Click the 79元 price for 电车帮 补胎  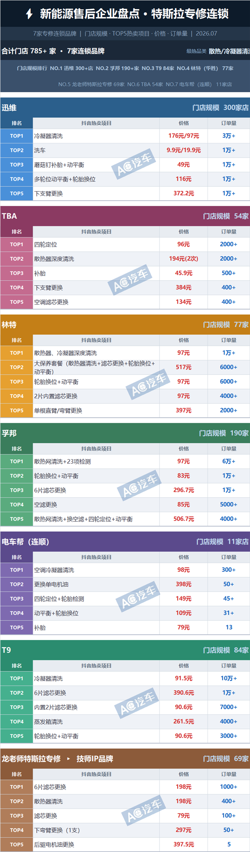point(184,627)
